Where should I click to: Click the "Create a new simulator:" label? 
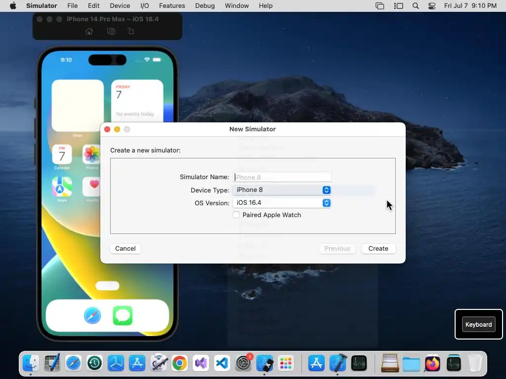point(145,150)
